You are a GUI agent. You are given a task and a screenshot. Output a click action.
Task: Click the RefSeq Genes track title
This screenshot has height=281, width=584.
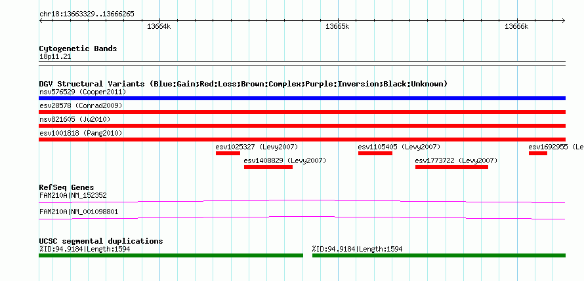[x=67, y=187]
